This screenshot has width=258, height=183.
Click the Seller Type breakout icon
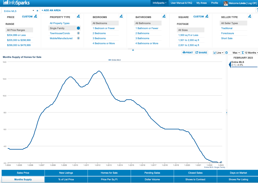(249, 17)
